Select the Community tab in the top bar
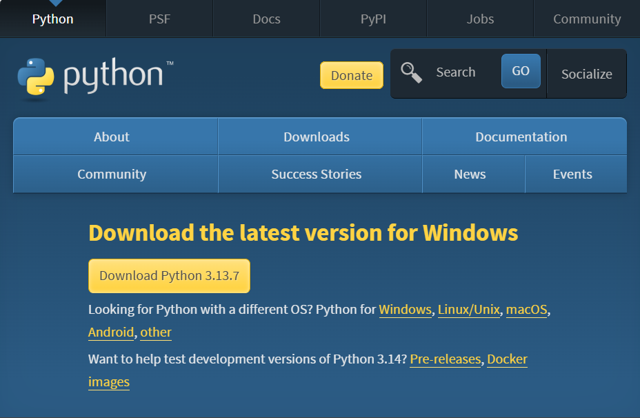The height and width of the screenshot is (418, 640). (x=587, y=19)
